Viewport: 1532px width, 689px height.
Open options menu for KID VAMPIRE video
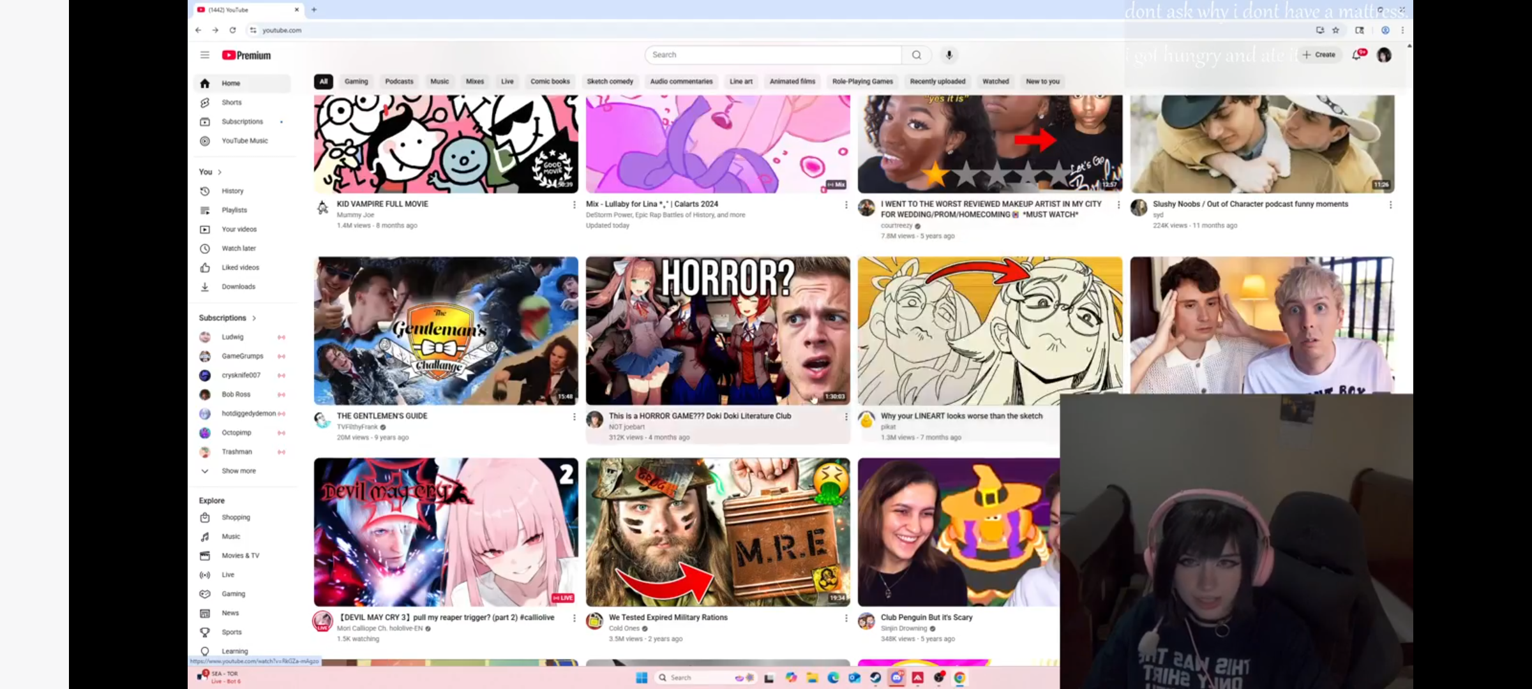click(x=574, y=205)
